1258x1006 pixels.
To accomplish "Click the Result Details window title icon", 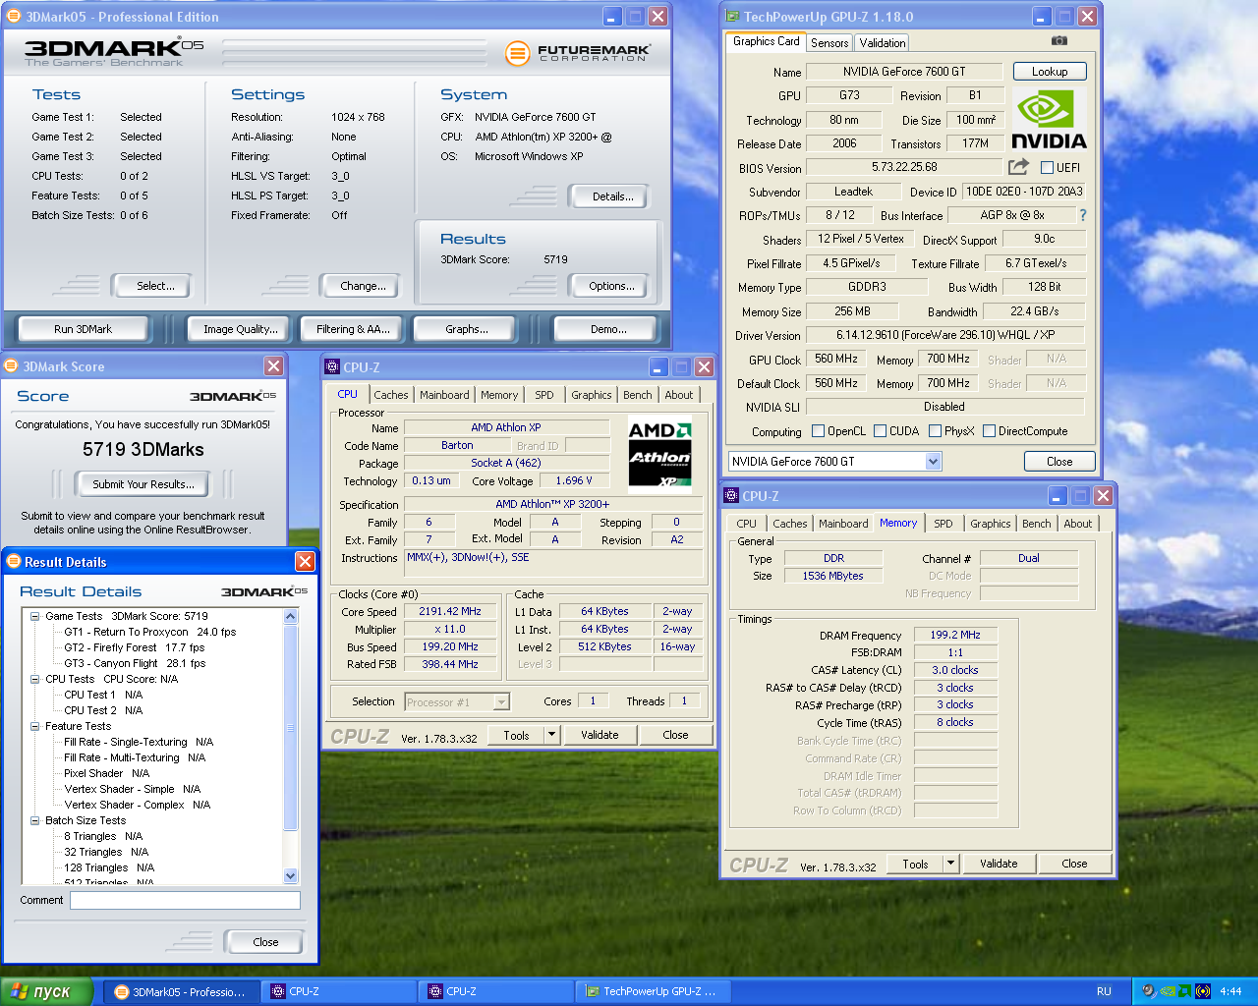I will click(14, 562).
